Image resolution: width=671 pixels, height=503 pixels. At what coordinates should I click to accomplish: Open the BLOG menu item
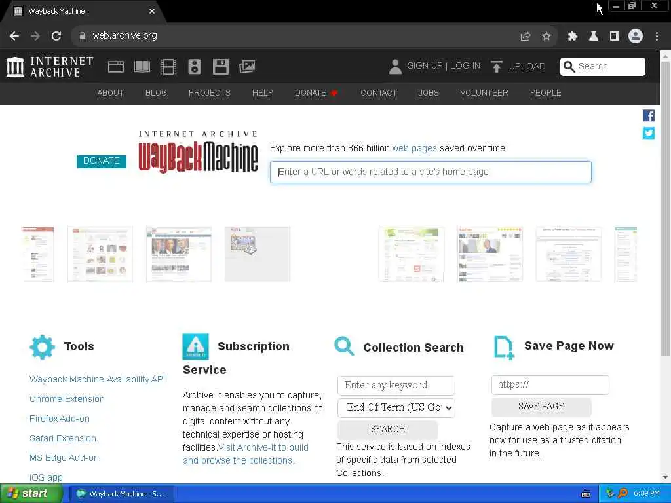(x=156, y=93)
